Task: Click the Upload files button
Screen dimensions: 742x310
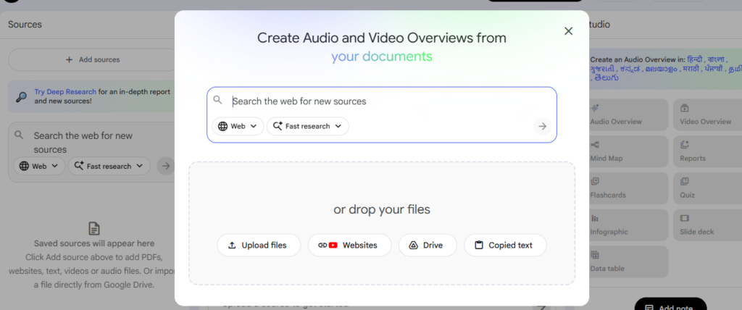Action: 257,245
